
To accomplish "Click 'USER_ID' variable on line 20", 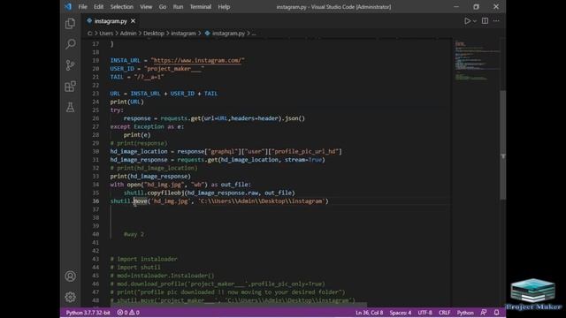I will point(122,69).
